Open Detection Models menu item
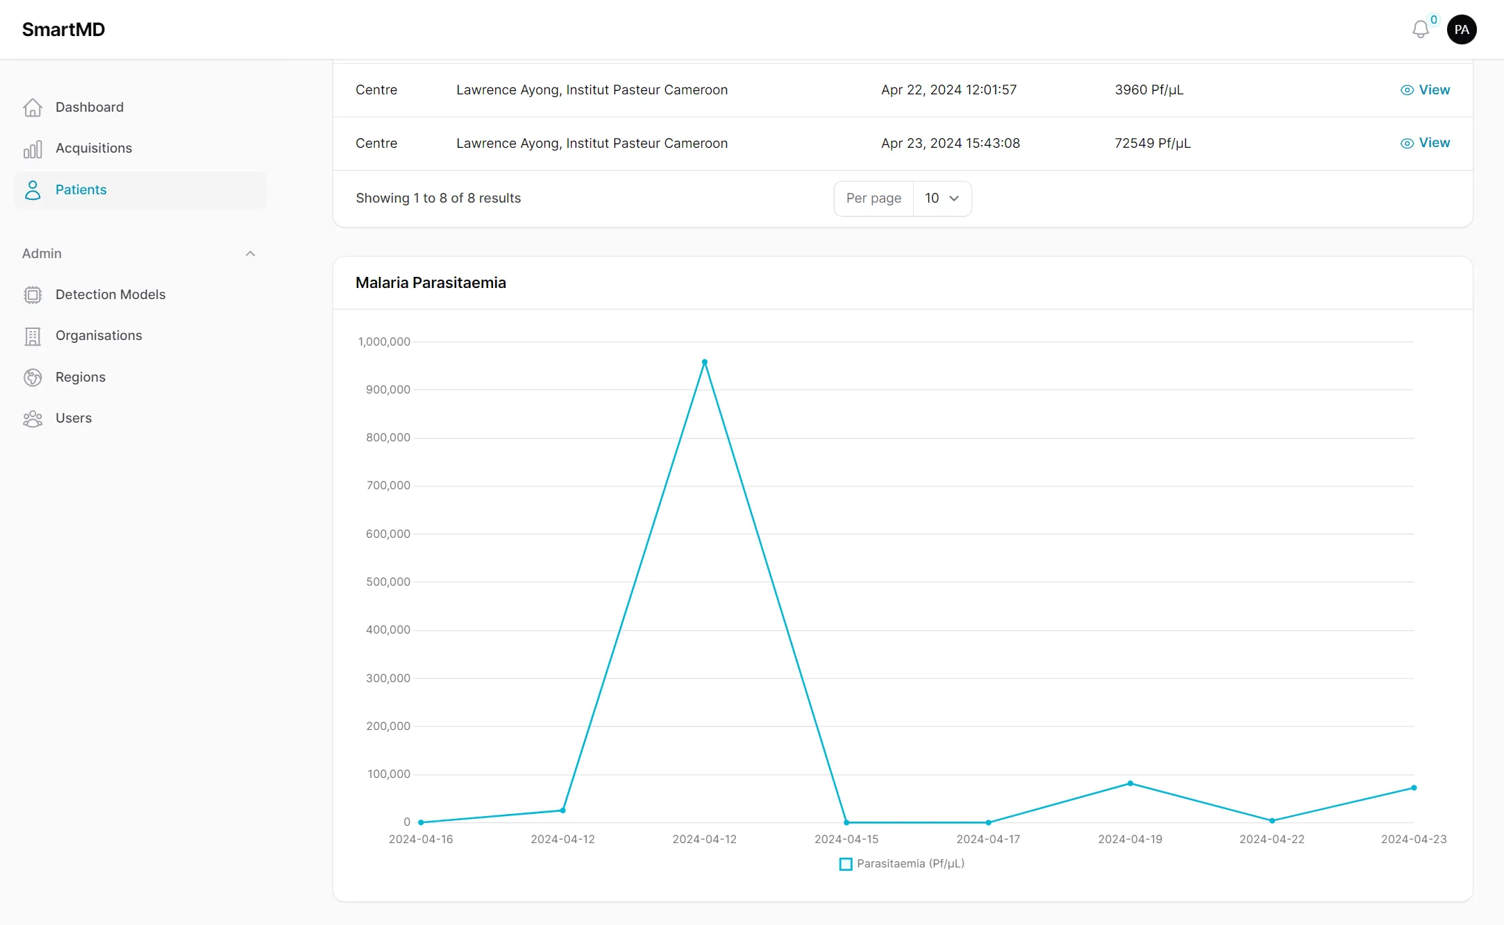This screenshot has height=925, width=1504. (x=110, y=295)
